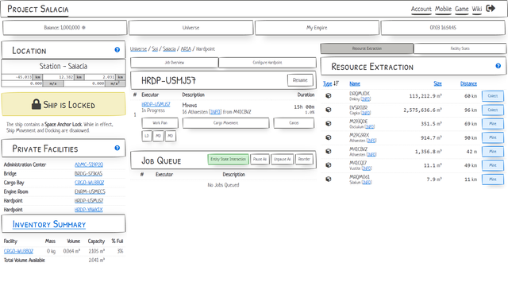Sort resources by Distance column
The image size is (508, 286).
468,83
